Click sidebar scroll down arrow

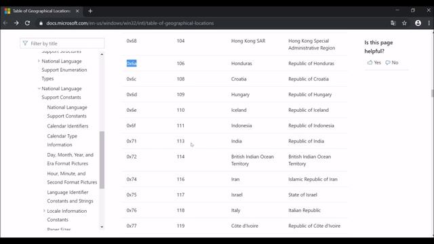coord(102,227)
